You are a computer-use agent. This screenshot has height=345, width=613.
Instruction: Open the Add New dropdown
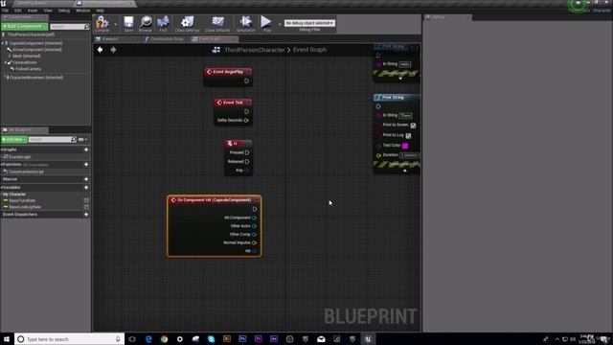click(14, 140)
